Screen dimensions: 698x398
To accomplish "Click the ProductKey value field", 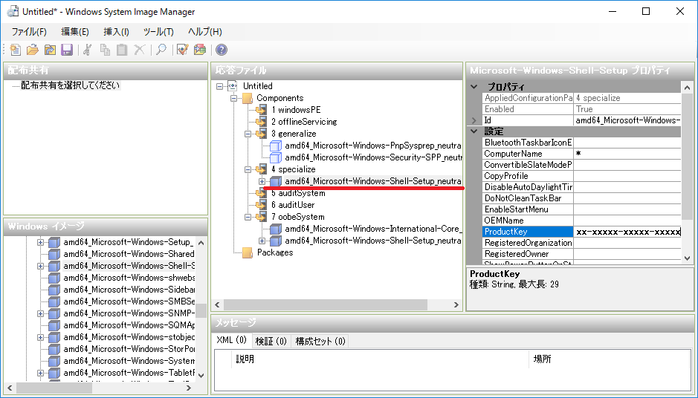I will click(x=627, y=232).
